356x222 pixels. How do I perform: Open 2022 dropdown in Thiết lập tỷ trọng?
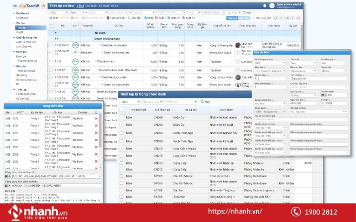coord(130,102)
